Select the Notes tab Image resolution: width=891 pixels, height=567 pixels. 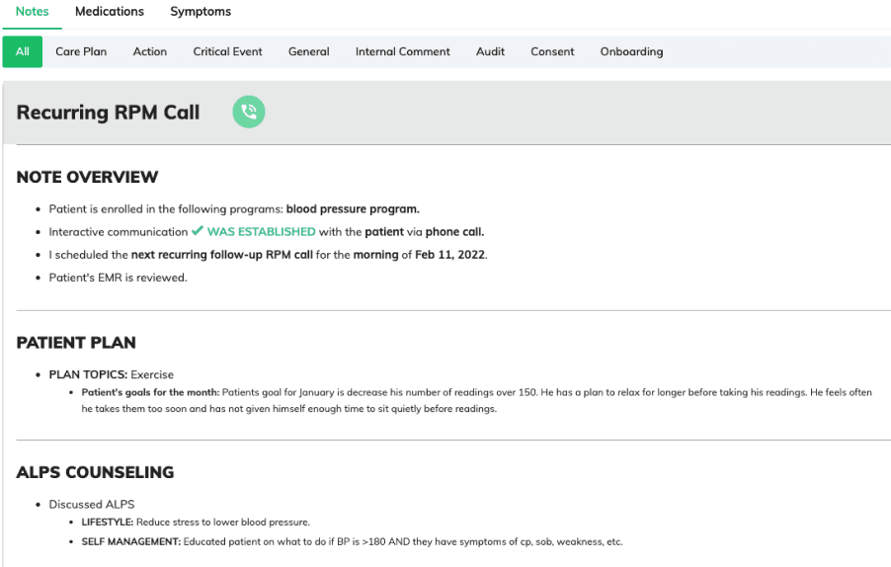tap(33, 12)
